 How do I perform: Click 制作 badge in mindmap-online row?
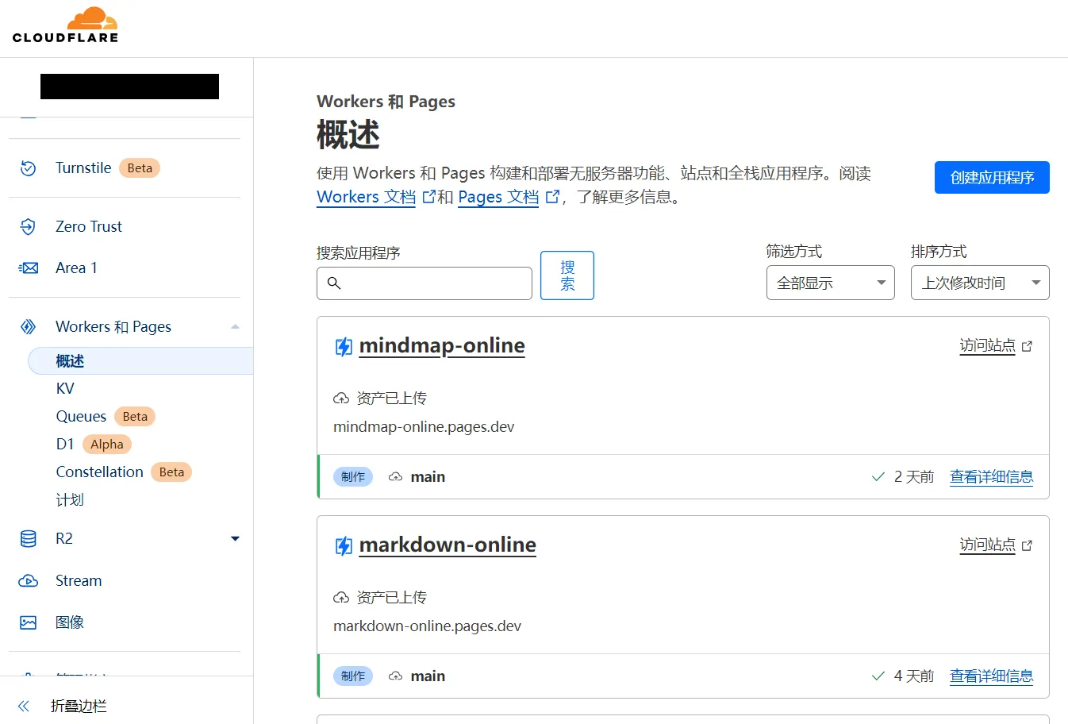click(353, 477)
